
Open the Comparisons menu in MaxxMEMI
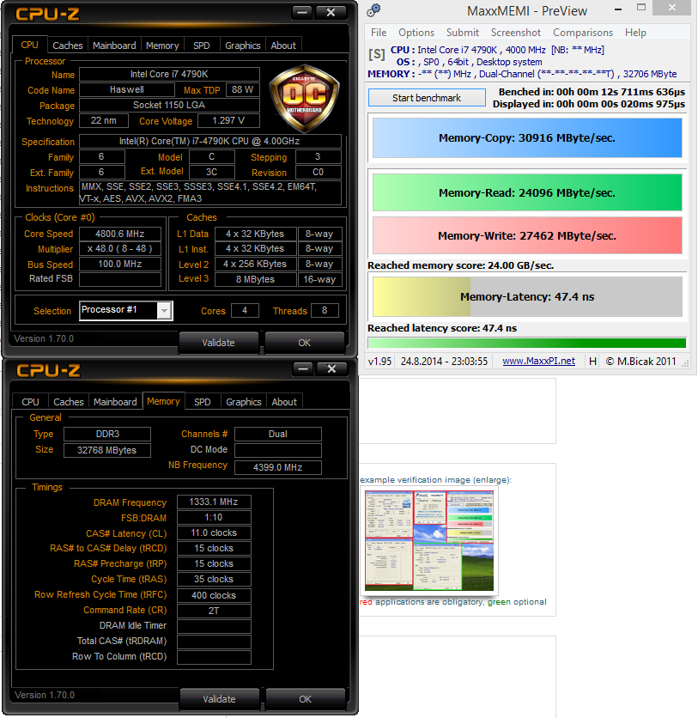583,33
